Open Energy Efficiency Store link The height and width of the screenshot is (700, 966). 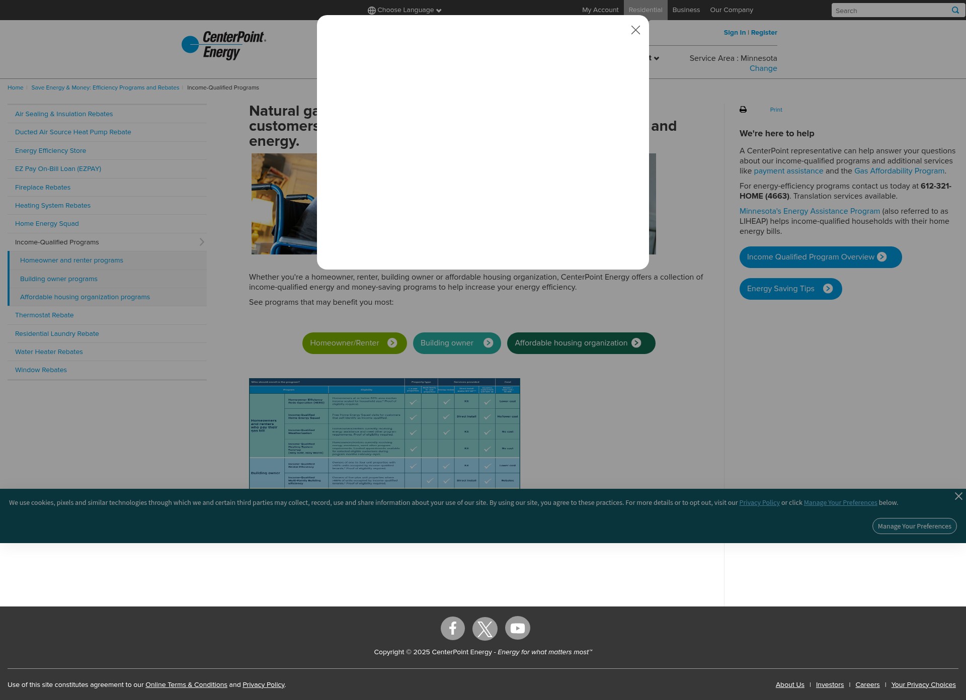coord(50,151)
